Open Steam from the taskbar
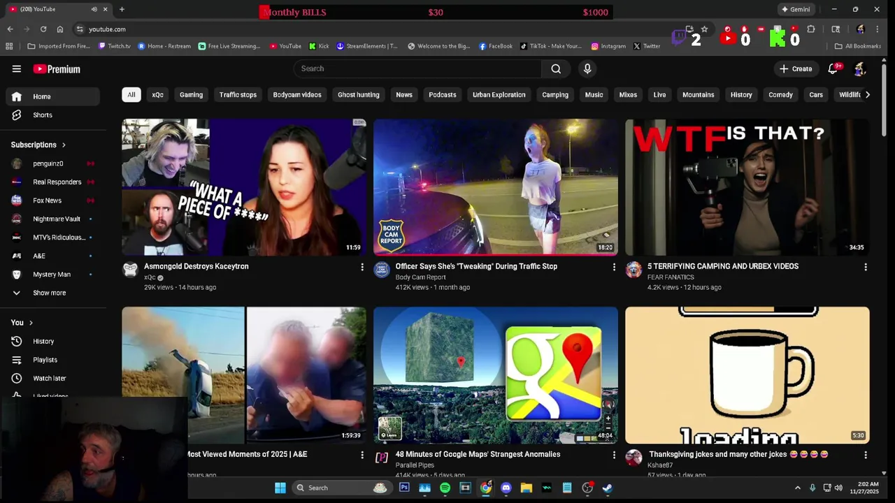Screen dimensions: 895x503 (x=608, y=488)
